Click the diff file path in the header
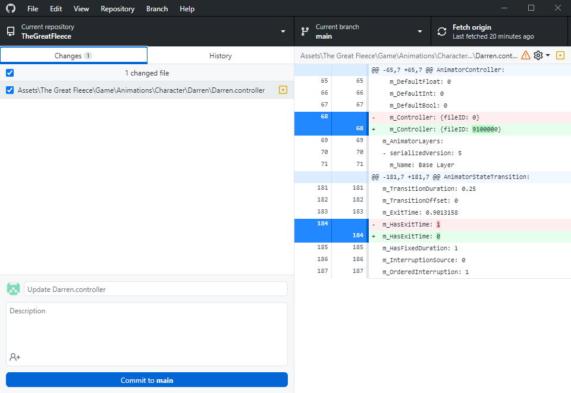The width and height of the screenshot is (571, 393). click(409, 55)
